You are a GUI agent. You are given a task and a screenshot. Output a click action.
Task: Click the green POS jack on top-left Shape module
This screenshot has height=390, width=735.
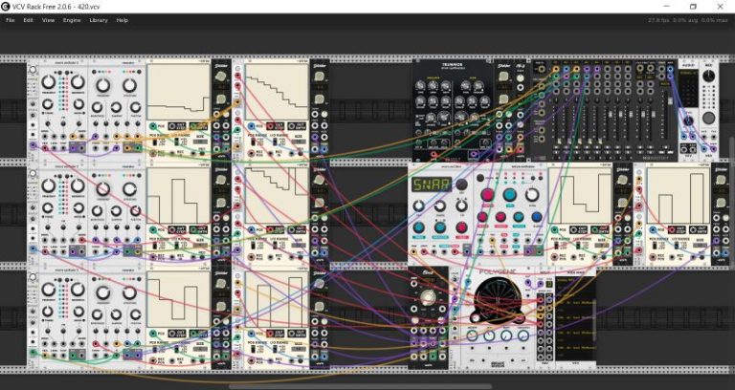tap(153, 126)
